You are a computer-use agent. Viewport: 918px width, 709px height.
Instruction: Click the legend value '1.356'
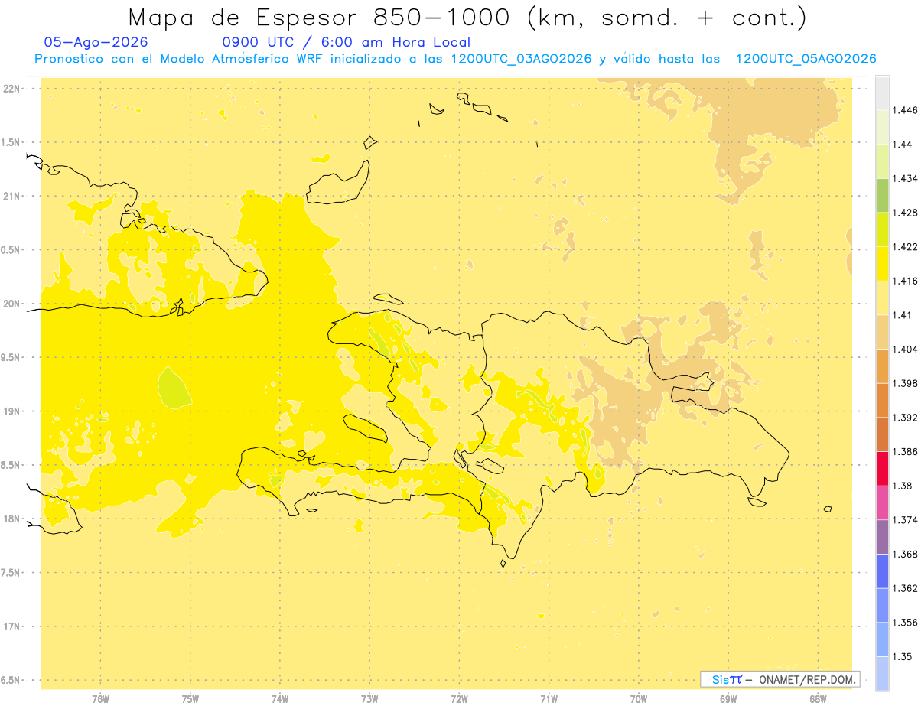click(905, 622)
